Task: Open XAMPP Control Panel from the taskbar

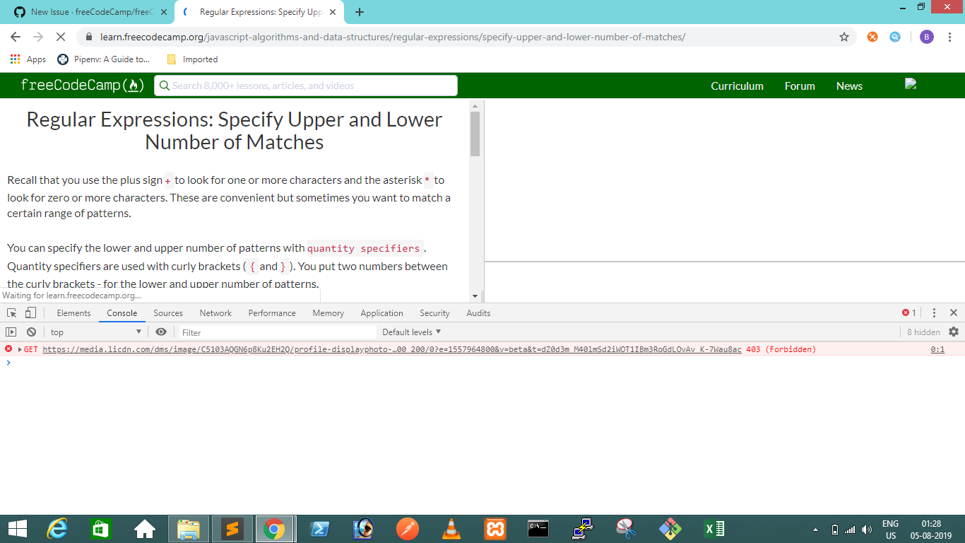Action: coord(495,528)
